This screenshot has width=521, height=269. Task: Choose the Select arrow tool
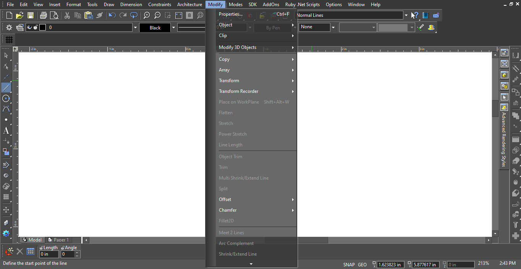coord(6,55)
